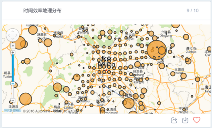The width and height of the screenshot is (212, 128).
Task: Click the 9 / 10 page indicator
Action: tap(192, 11)
